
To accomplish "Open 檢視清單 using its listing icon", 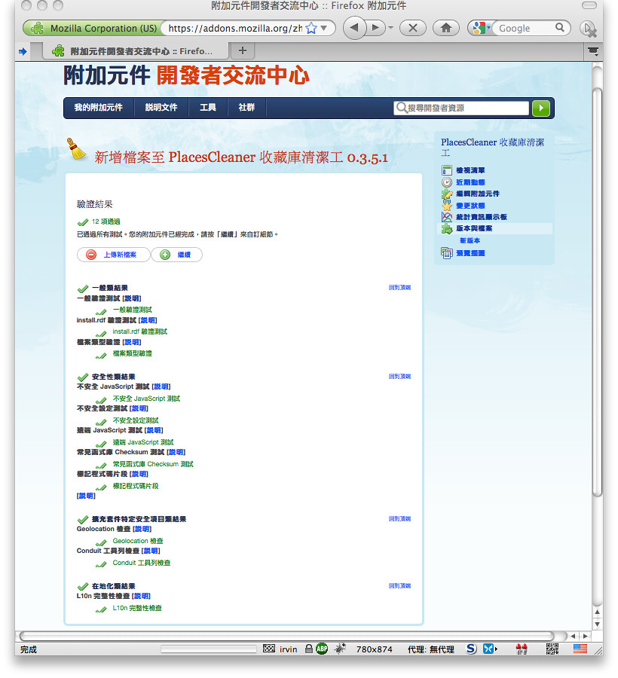I will coord(447,170).
